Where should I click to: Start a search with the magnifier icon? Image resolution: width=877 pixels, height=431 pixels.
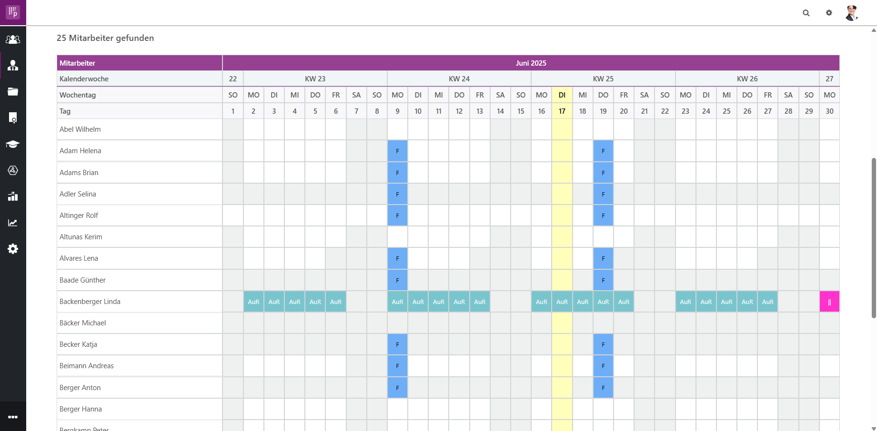[806, 13]
